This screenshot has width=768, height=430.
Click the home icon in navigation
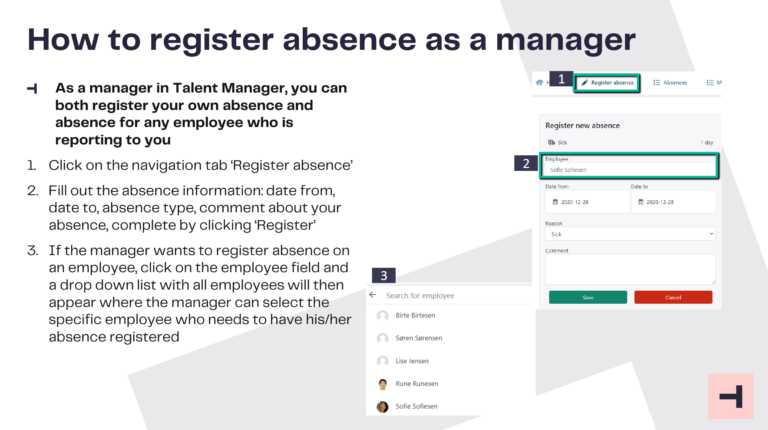tap(539, 83)
